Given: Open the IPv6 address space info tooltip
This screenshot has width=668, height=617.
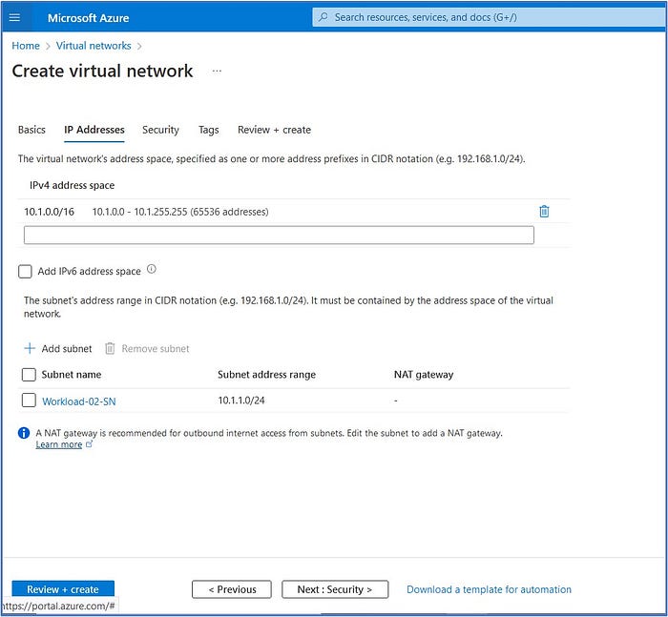Looking at the screenshot, I should tap(152, 269).
